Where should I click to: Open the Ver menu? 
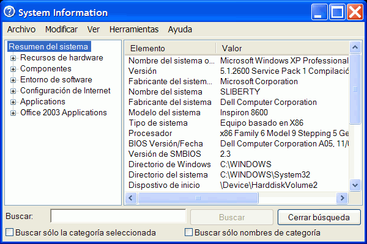click(x=94, y=29)
